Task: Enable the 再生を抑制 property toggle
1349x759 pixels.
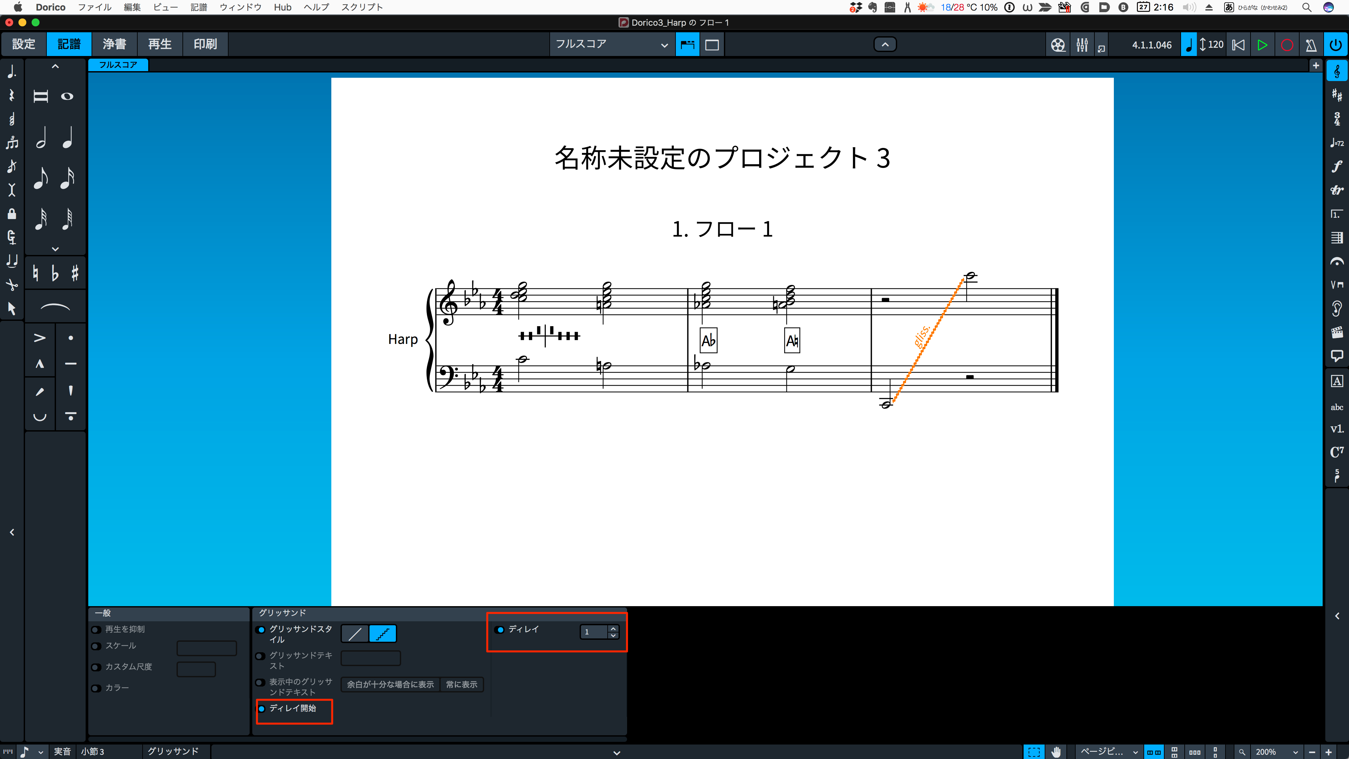Action: (96, 629)
